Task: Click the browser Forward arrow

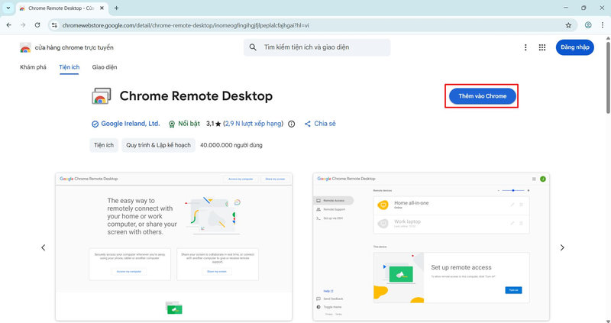Action: coord(23,25)
